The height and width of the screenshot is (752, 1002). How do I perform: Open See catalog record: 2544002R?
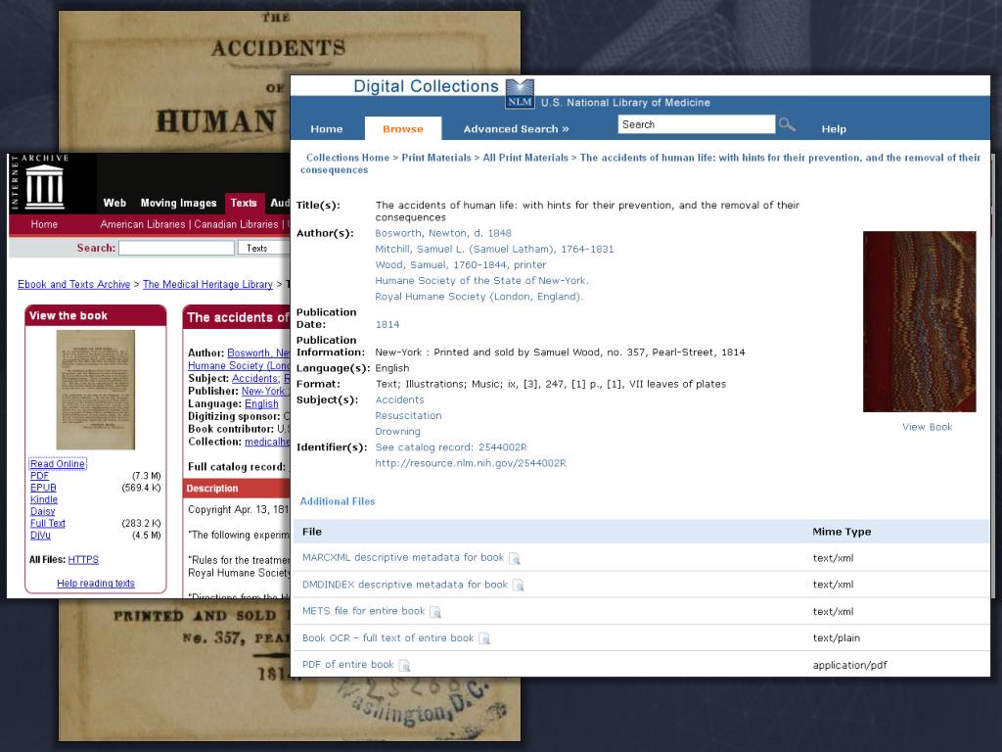pos(450,447)
